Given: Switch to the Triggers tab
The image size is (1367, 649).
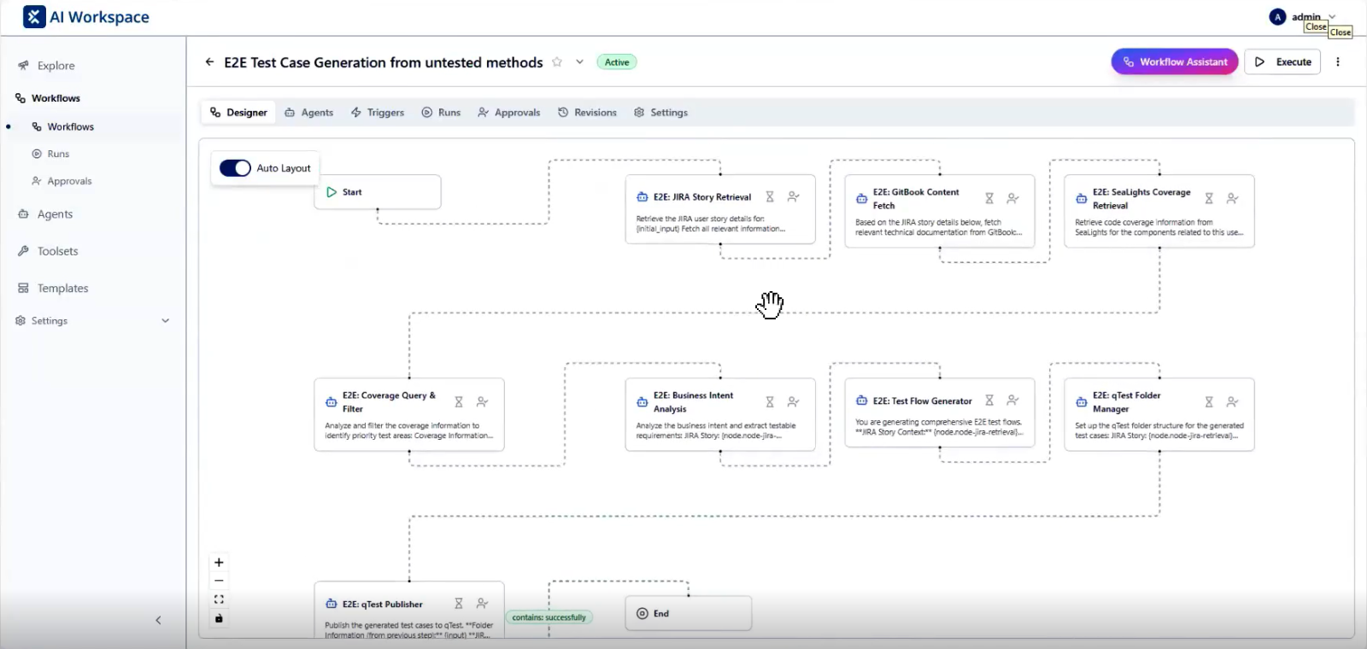Looking at the screenshot, I should pyautogui.click(x=377, y=113).
